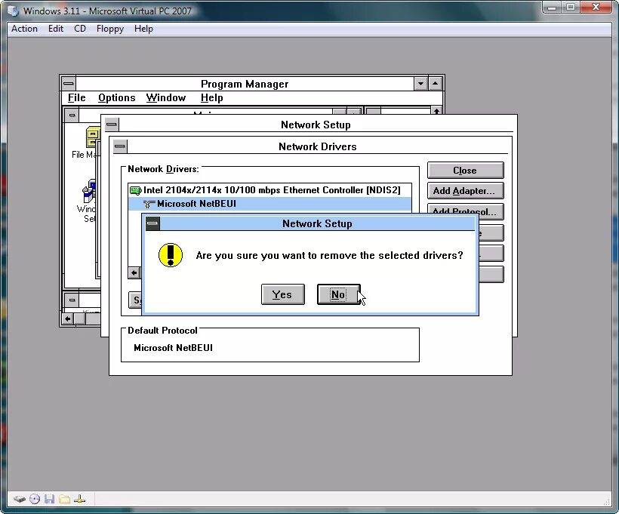Open the Action menu of Virtual PC
Image resolution: width=619 pixels, height=514 pixels.
click(x=24, y=29)
